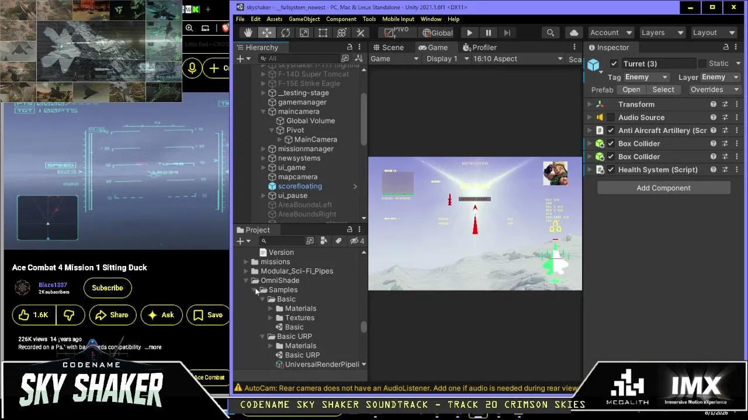
Task: Like the Ace Combat video
Action: [34, 315]
